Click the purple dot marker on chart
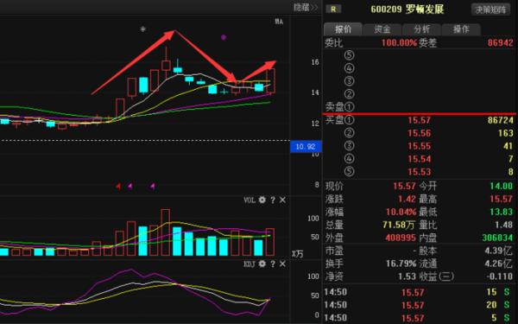Screen dimensions: 518x324 [x=224, y=37]
